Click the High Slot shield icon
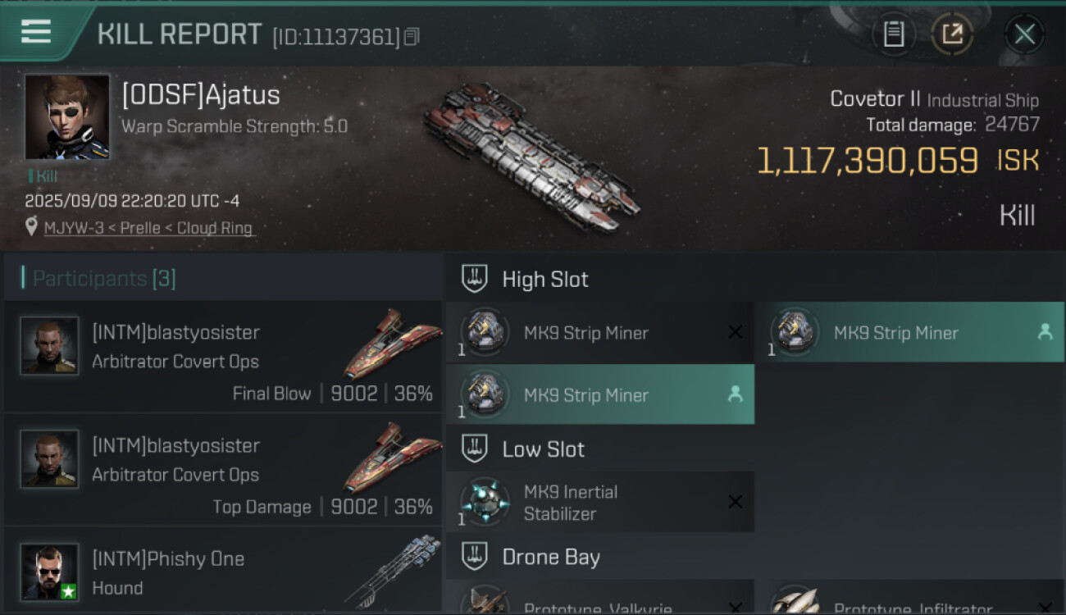Screen dimensions: 1066x615 coord(475,279)
